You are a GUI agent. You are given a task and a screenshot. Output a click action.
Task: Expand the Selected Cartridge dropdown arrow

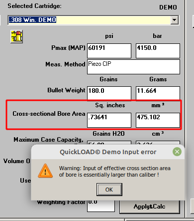pyautogui.click(x=175, y=20)
